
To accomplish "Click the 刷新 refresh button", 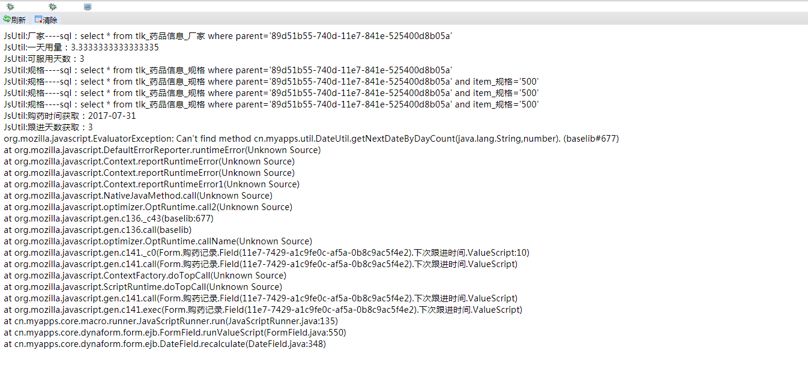I will (14, 20).
